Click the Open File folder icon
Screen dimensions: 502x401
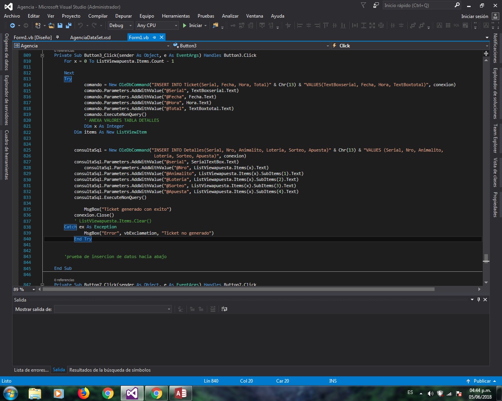tap(51, 25)
